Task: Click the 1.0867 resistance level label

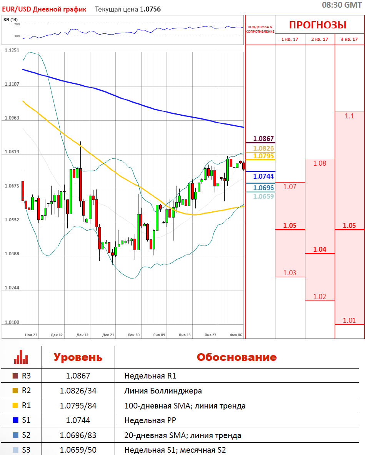Action: pyautogui.click(x=263, y=139)
